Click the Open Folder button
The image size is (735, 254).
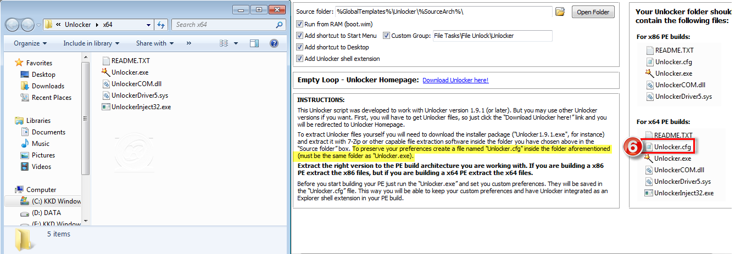coord(593,12)
